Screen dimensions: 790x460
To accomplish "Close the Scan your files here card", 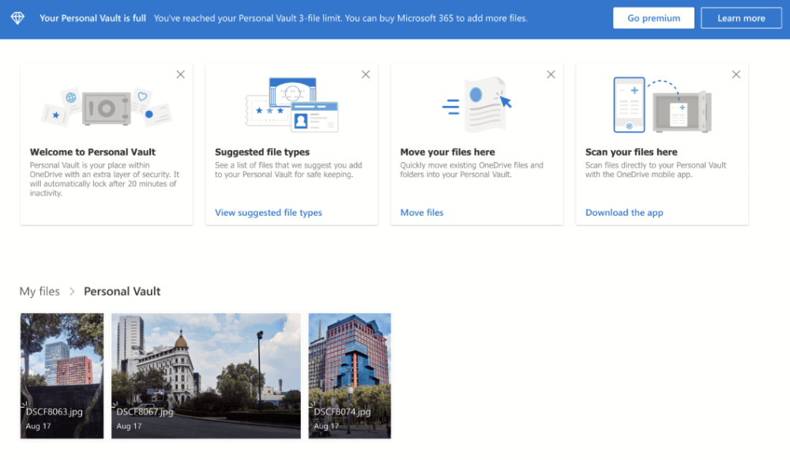I will tap(735, 74).
